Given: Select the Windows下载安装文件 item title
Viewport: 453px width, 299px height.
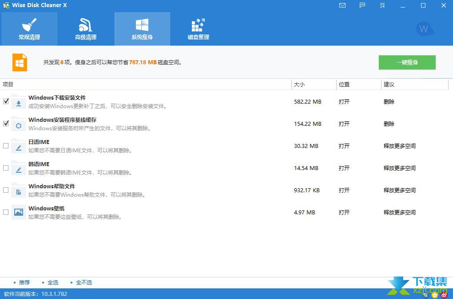Looking at the screenshot, I should pyautogui.click(x=57, y=97).
